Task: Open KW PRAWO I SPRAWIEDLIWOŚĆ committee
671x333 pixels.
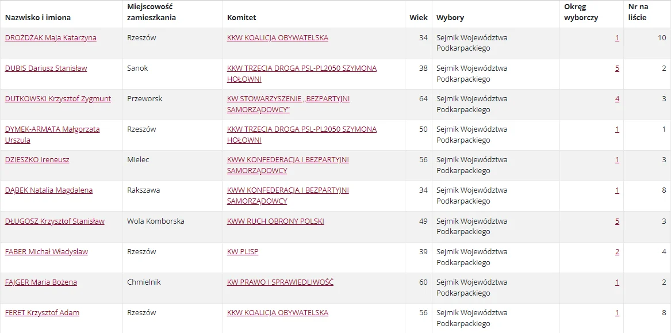Action: [280, 282]
